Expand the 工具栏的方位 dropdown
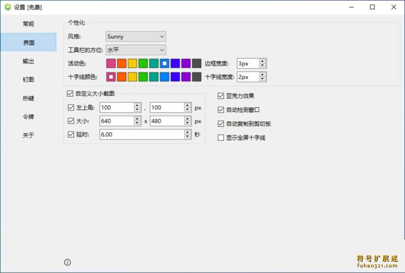 136,50
